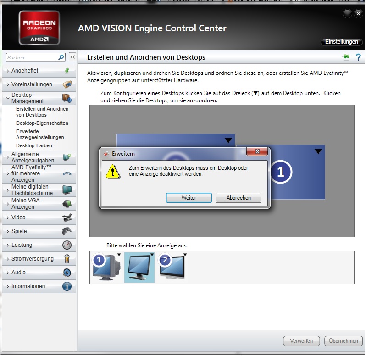Open the Einstellungen menu

point(342,42)
